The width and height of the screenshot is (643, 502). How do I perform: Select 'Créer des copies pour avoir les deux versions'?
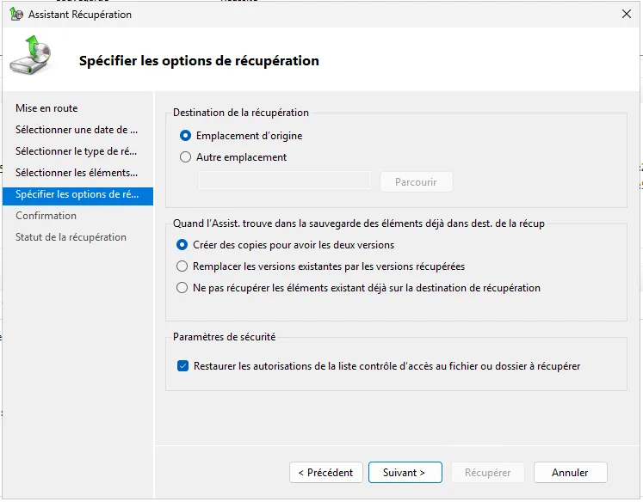click(182, 245)
